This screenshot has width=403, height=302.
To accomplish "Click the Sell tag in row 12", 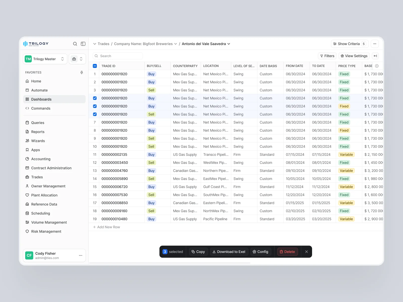I will [151, 163].
